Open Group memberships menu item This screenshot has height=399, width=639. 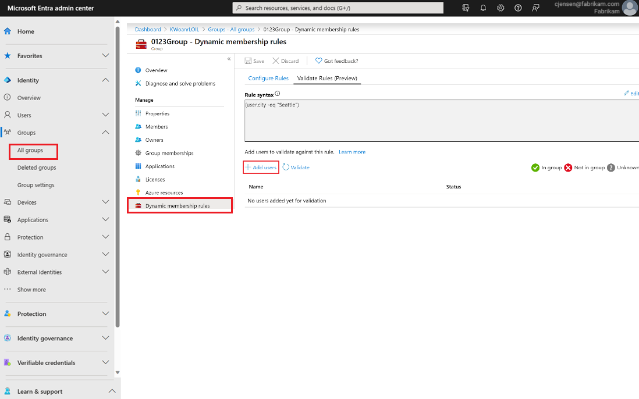[169, 153]
